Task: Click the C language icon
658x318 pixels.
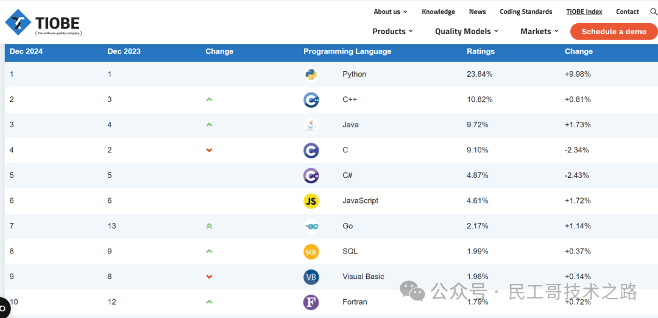Action: (311, 150)
